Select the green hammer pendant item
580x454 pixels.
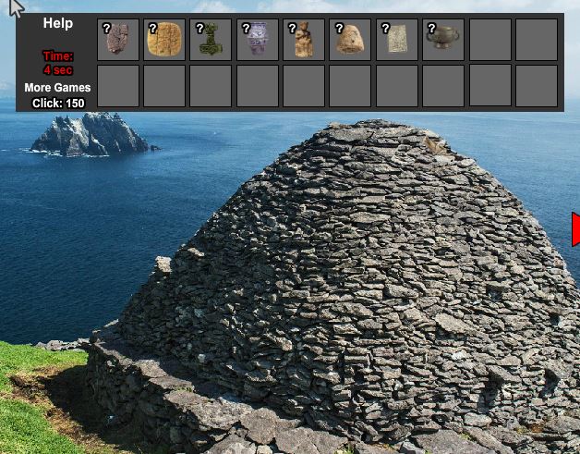click(x=211, y=40)
